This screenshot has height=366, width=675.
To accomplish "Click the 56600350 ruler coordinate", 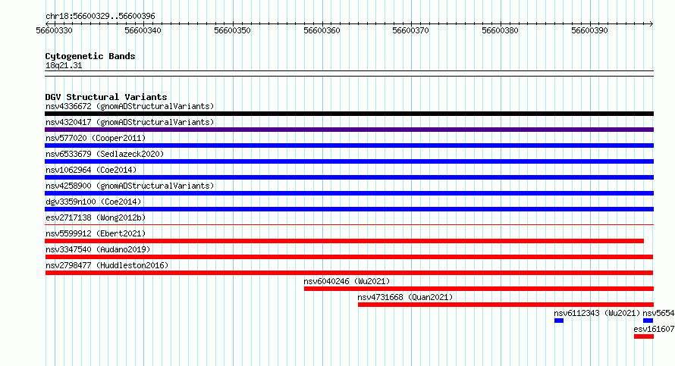I will click(233, 30).
